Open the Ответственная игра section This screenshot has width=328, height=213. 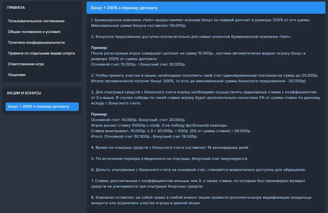26,64
